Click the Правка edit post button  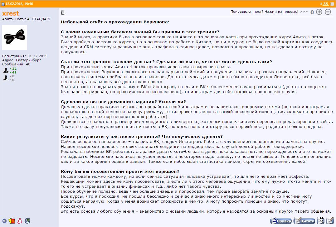(x=281, y=220)
